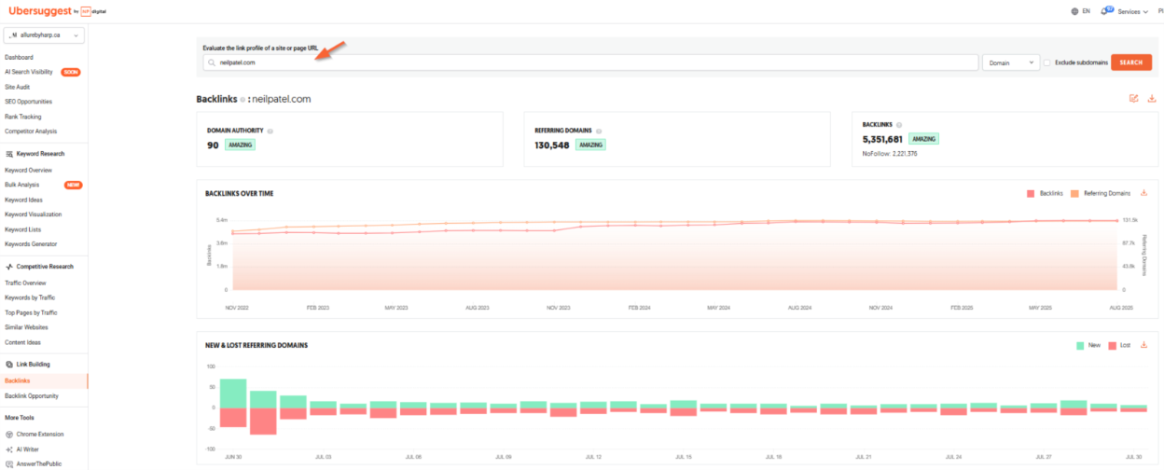Click the Keyword Research section icon

[8, 154]
